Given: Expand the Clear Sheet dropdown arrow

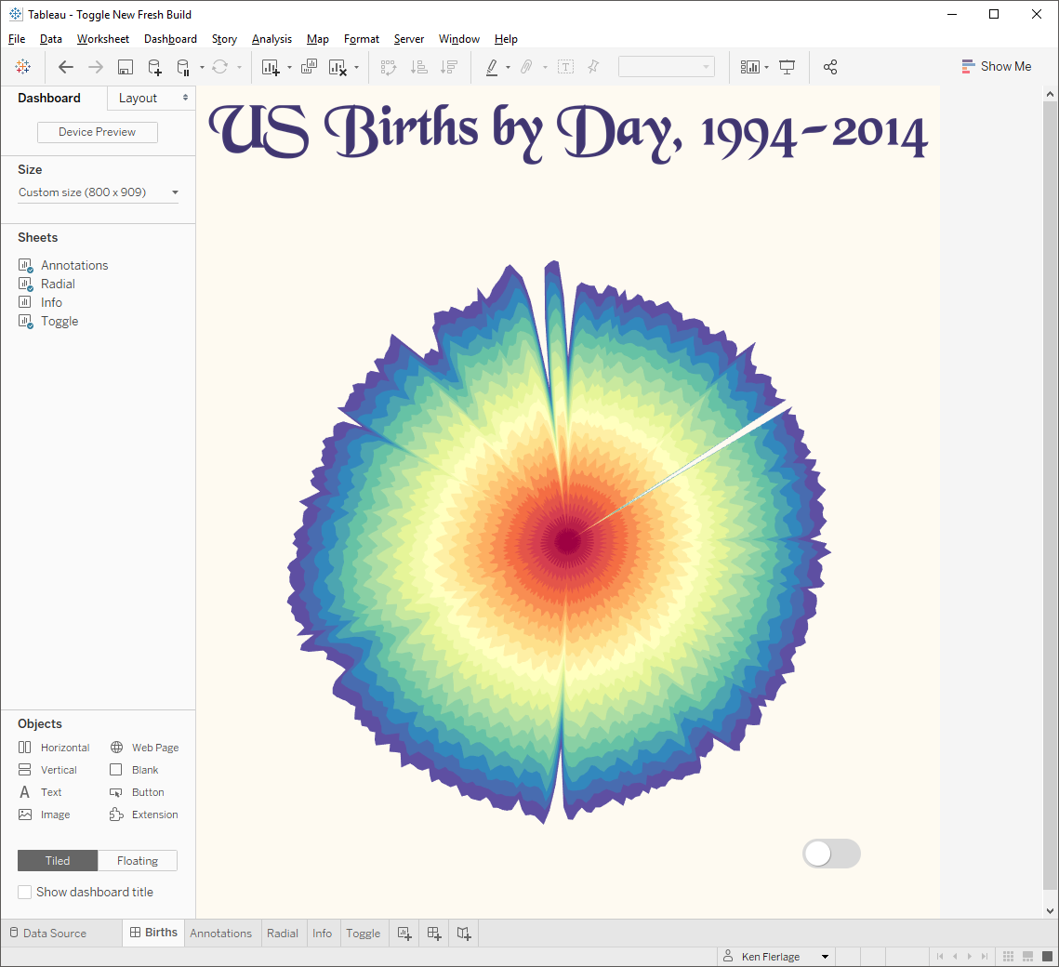Looking at the screenshot, I should [x=356, y=67].
